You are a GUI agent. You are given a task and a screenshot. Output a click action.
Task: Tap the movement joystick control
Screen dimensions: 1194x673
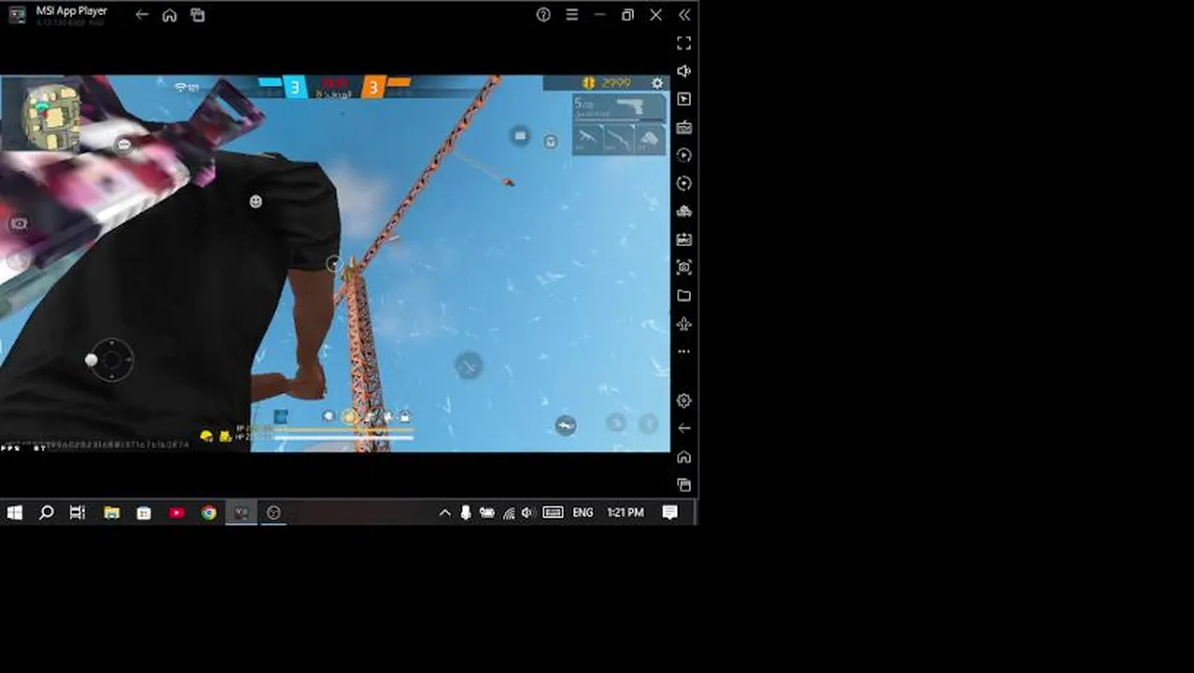(111, 360)
